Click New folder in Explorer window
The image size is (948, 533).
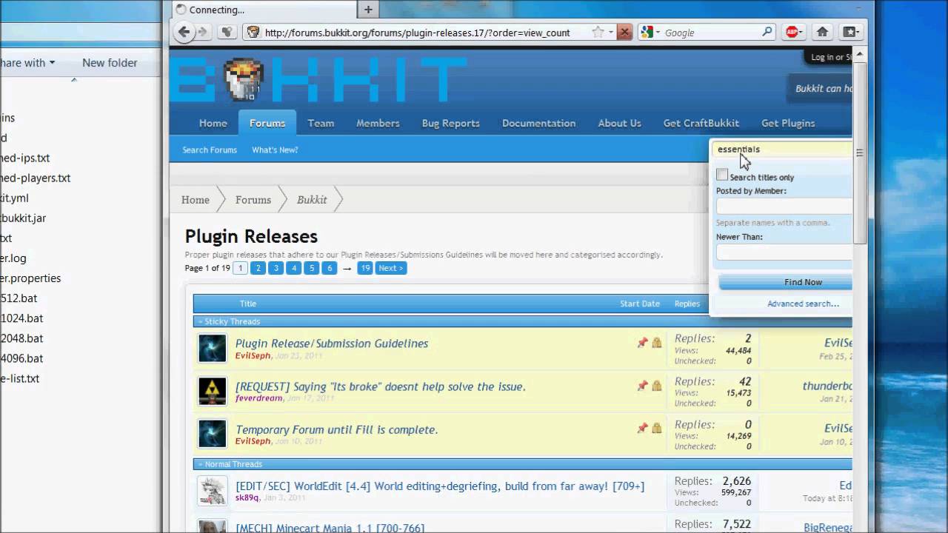pos(110,63)
